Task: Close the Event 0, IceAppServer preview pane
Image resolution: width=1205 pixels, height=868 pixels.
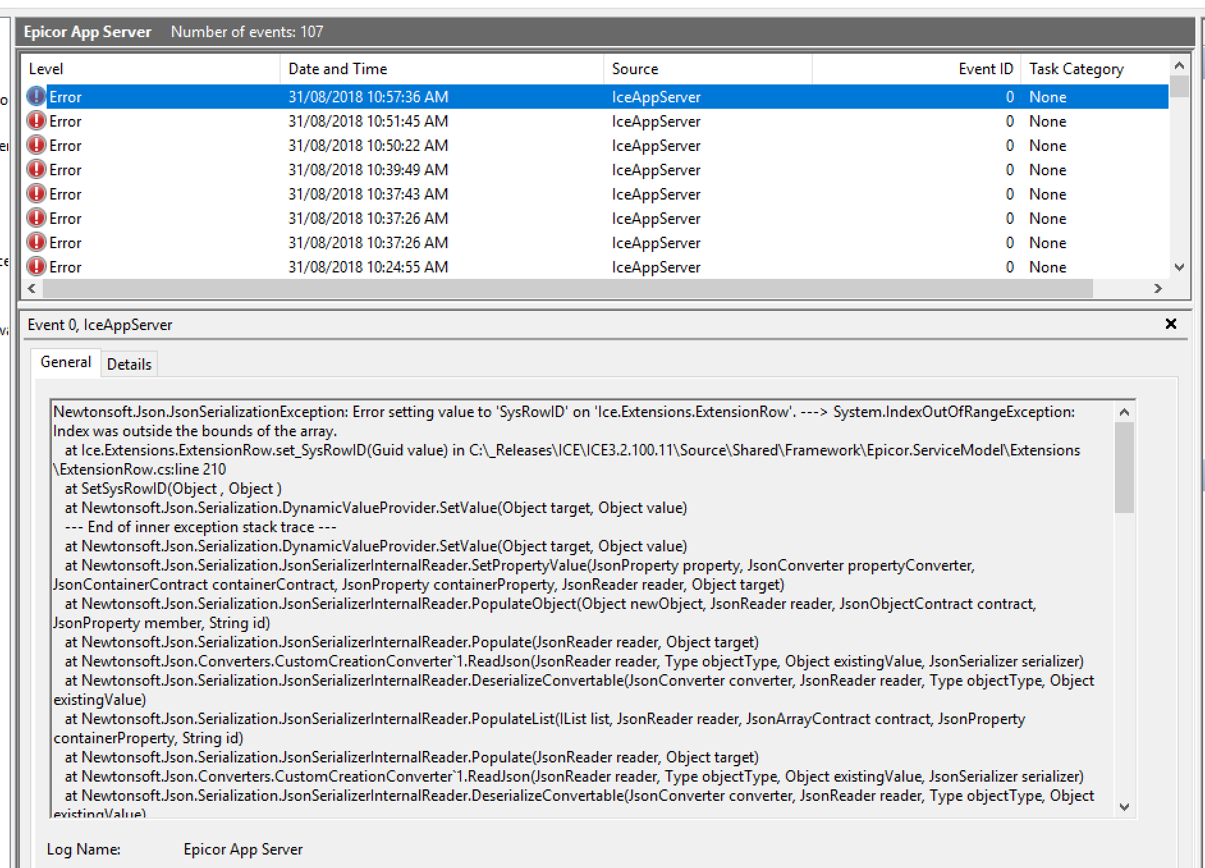Action: [x=1171, y=324]
